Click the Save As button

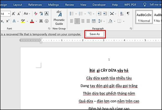(95, 34)
